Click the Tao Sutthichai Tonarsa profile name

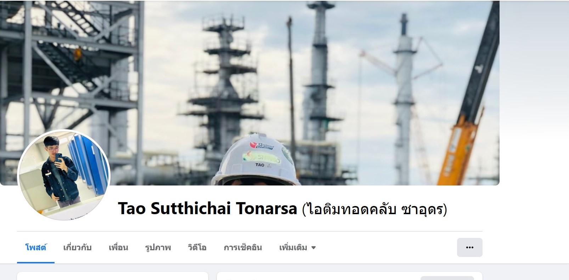pos(207,208)
